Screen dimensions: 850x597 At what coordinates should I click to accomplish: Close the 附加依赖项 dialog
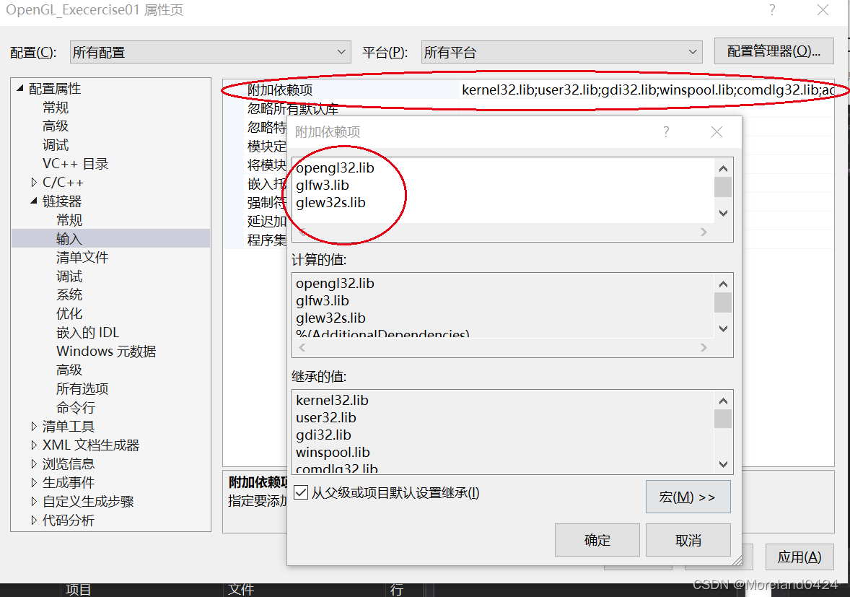717,132
